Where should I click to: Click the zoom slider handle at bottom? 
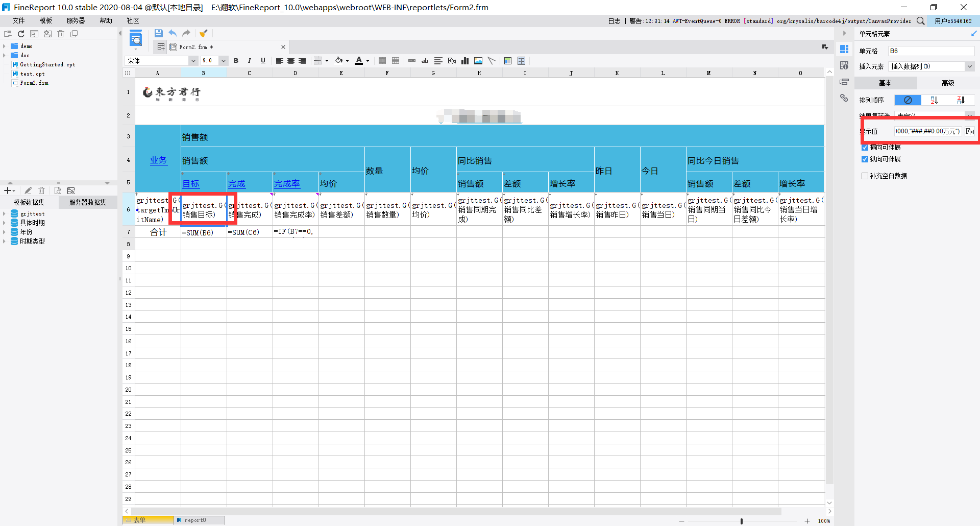pyautogui.click(x=742, y=521)
